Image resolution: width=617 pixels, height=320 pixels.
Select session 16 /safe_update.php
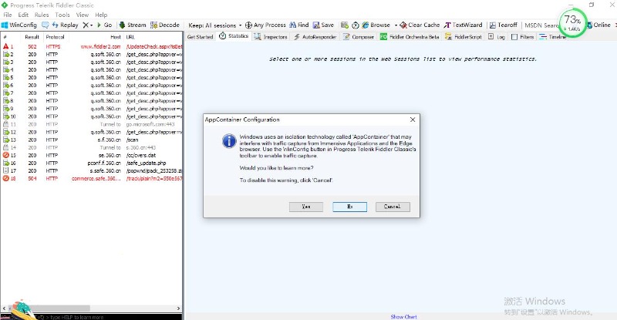point(146,163)
